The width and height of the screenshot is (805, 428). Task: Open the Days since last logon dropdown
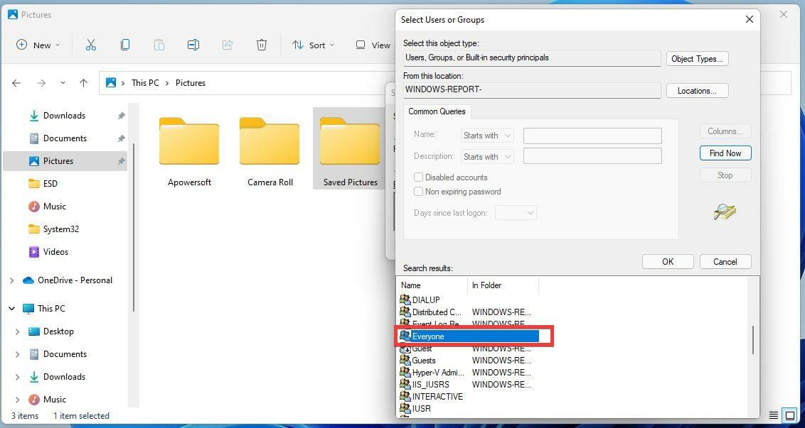coord(516,213)
